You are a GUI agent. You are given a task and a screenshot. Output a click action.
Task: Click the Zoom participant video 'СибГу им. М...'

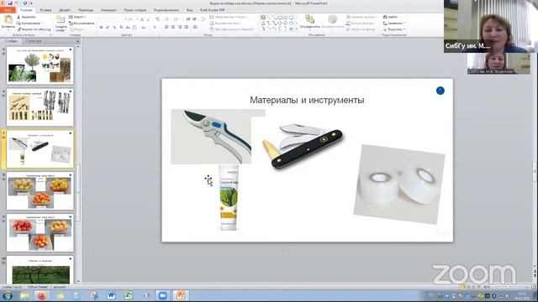[491, 26]
